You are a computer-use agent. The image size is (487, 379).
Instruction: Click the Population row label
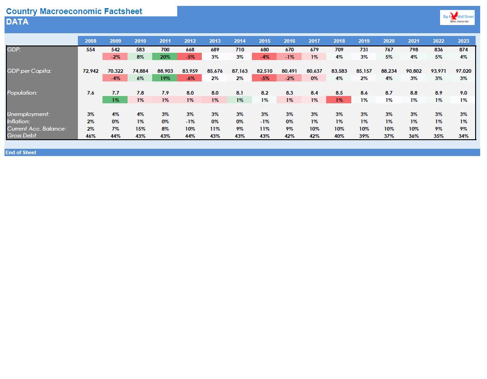tap(22, 92)
